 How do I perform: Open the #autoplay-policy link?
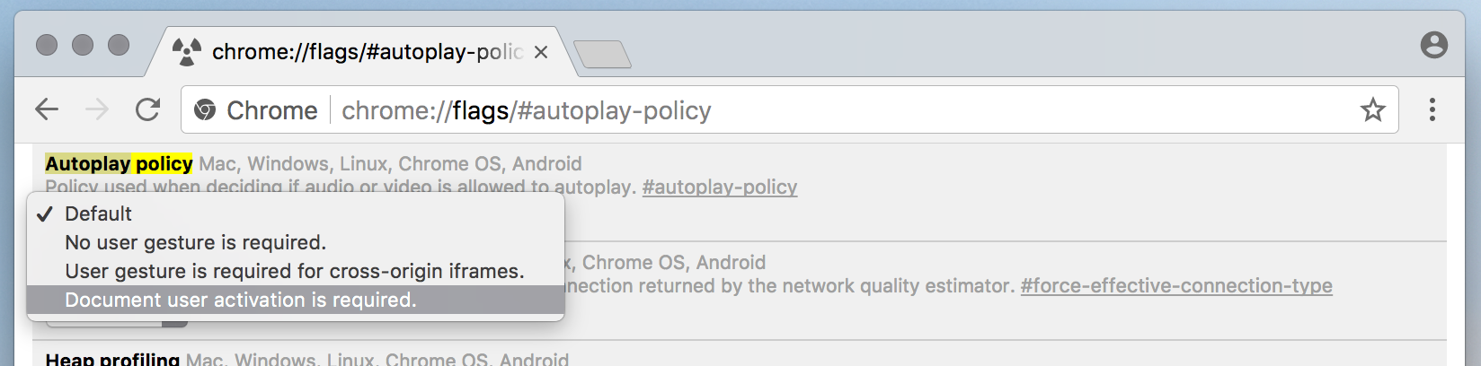(x=720, y=187)
